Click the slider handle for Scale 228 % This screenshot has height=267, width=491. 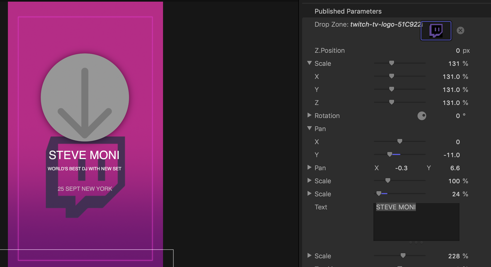[403, 256]
